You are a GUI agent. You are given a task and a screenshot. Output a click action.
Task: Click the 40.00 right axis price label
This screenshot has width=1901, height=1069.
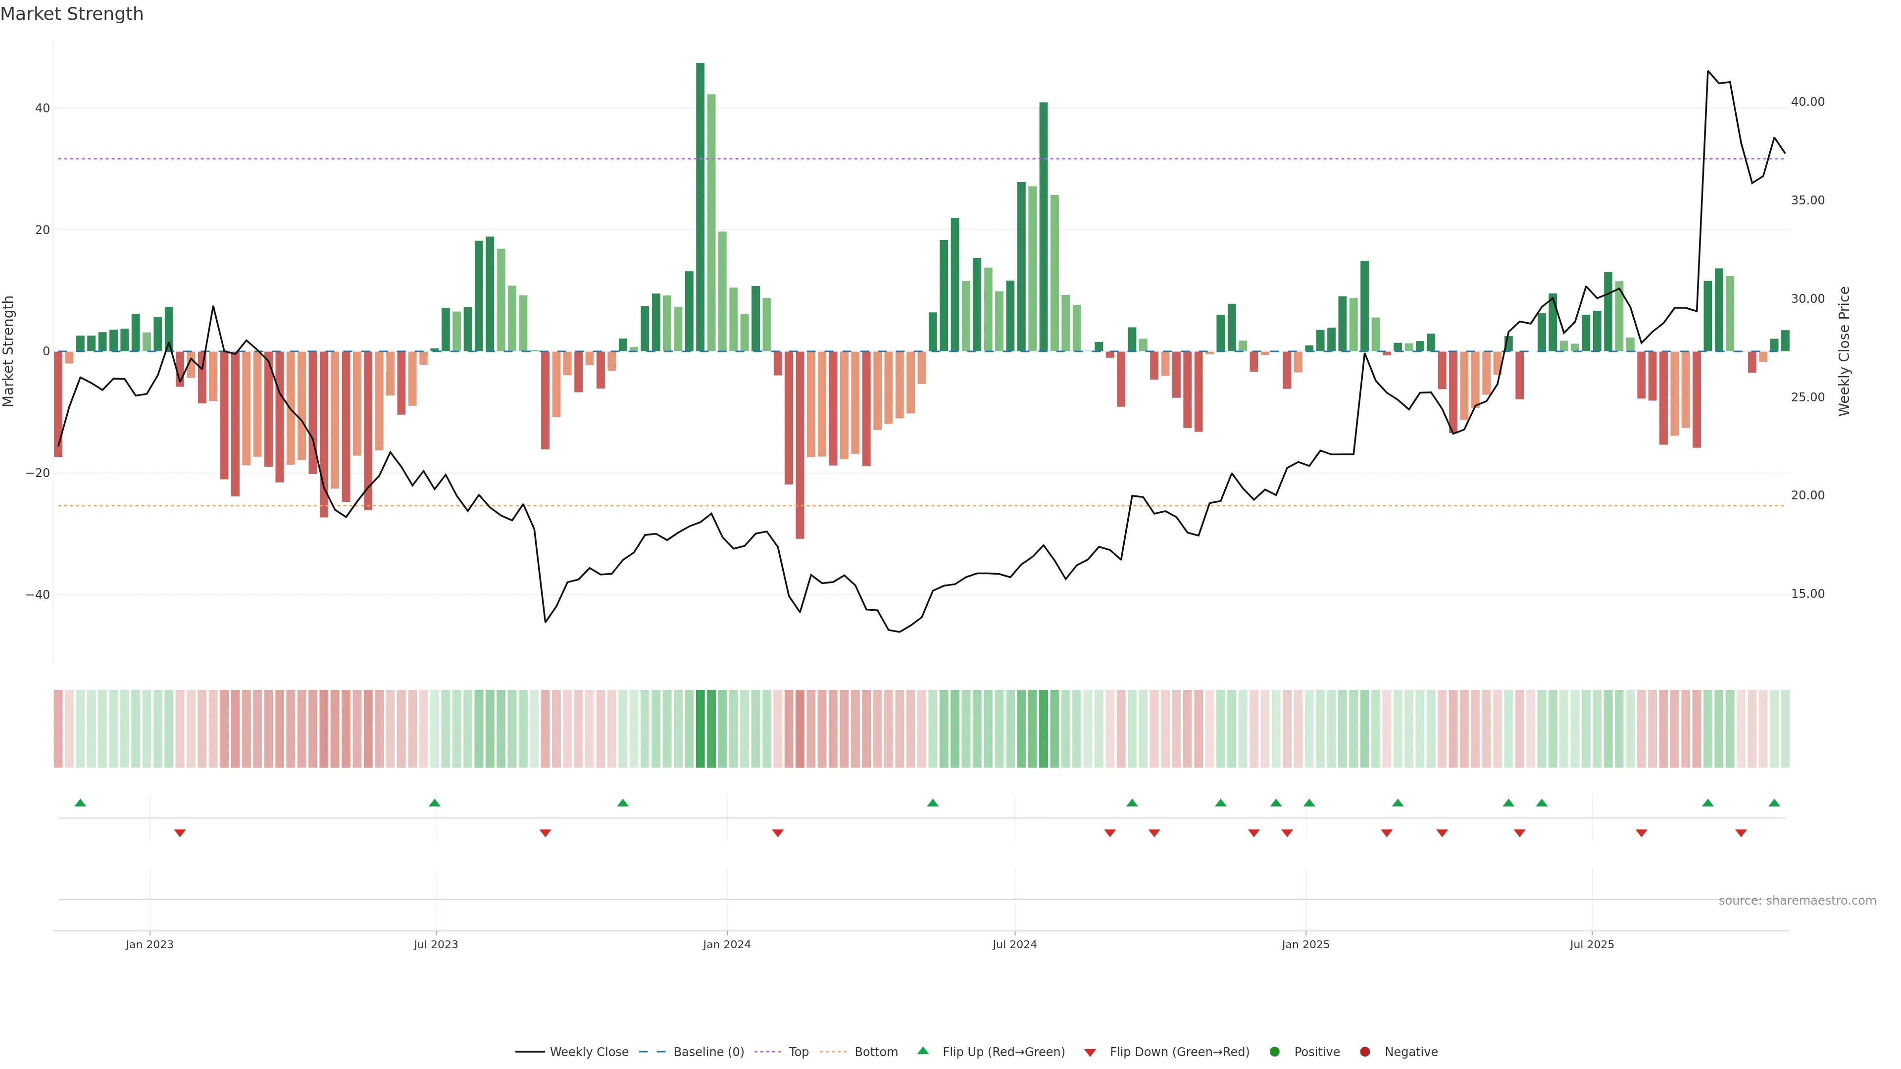click(1807, 102)
